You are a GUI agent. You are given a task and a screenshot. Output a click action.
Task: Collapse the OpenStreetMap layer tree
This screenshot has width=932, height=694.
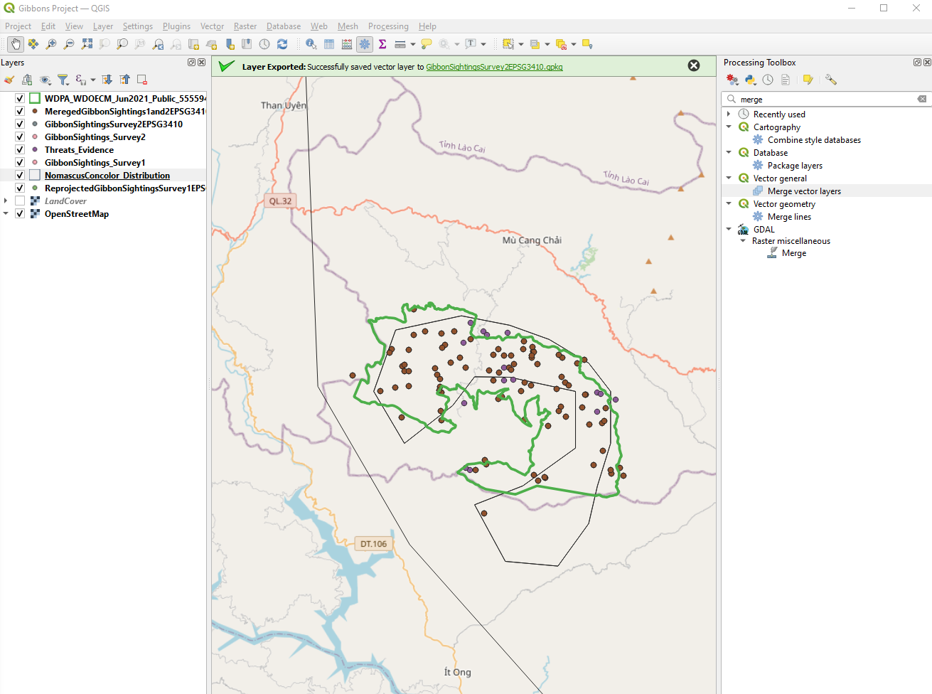click(x=6, y=213)
